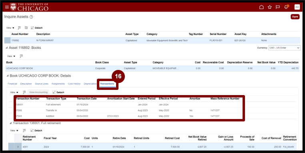Viewport: 305px width, 153px height.
Task: Click Freeze icon in the asset results toolbar
Action: [x=19, y=28]
